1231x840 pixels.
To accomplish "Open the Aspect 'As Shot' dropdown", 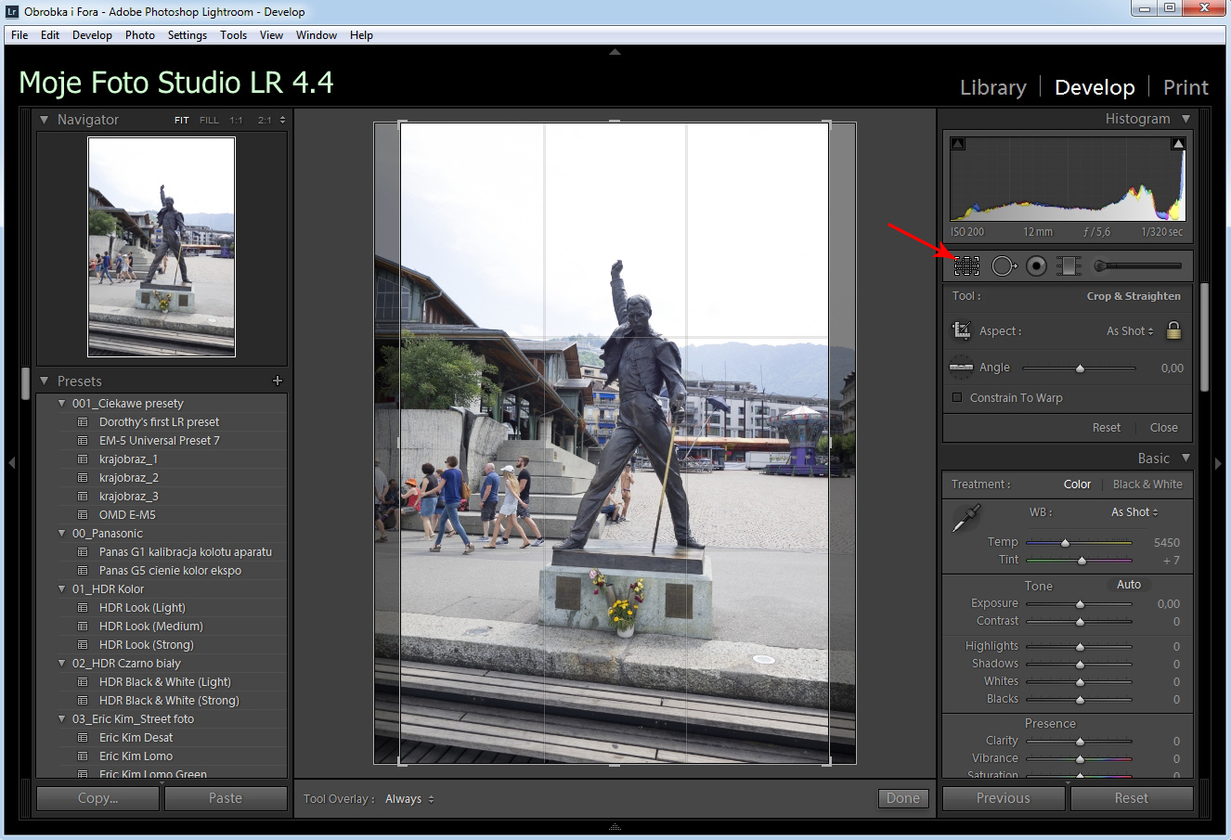I will (x=1130, y=331).
